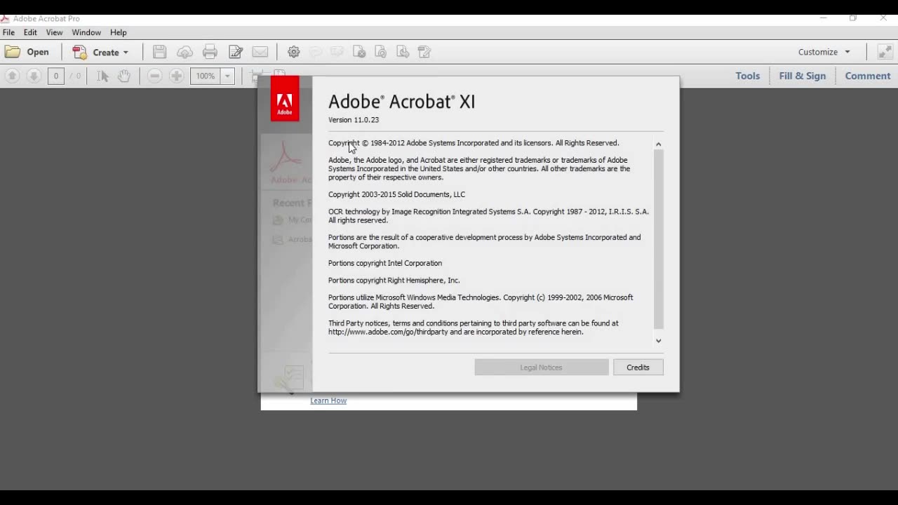Click the red Adobe logo
898x505 pixels.
click(285, 99)
